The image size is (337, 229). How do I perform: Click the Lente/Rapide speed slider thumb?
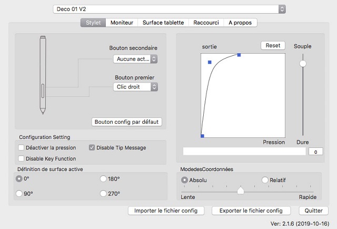[241, 191]
